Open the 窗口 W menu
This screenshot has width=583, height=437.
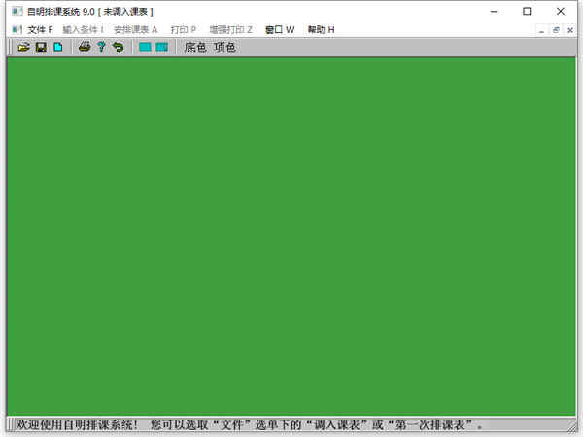[280, 29]
